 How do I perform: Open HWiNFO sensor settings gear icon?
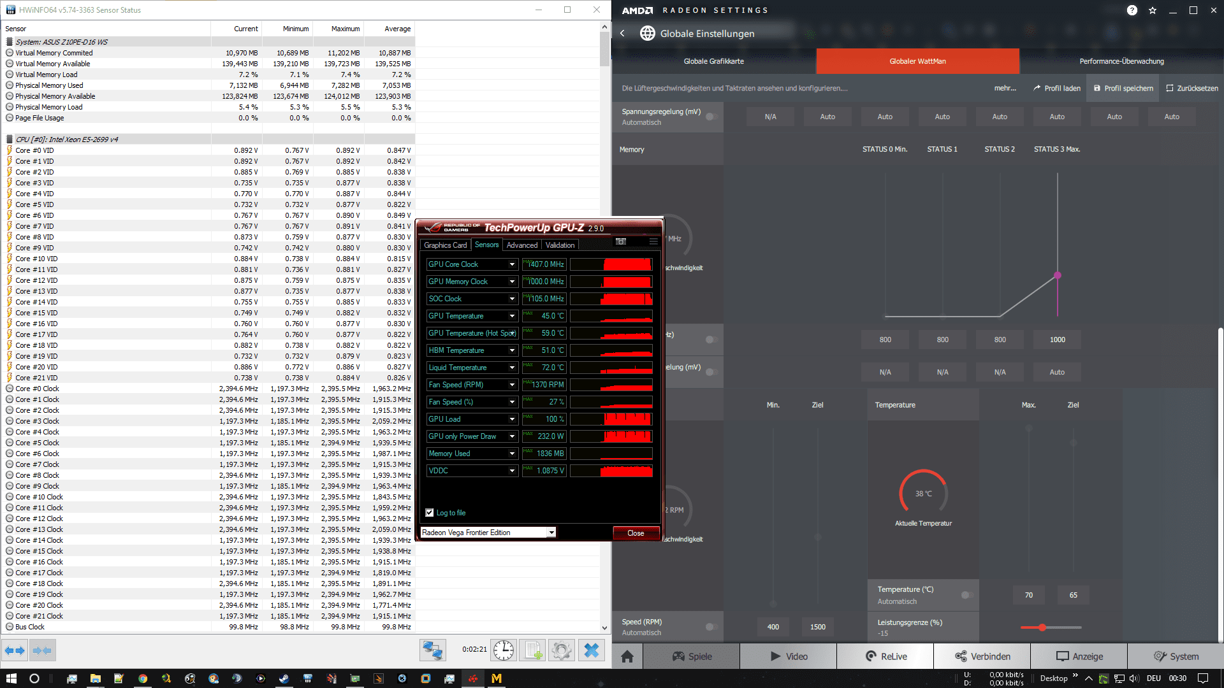(x=562, y=650)
